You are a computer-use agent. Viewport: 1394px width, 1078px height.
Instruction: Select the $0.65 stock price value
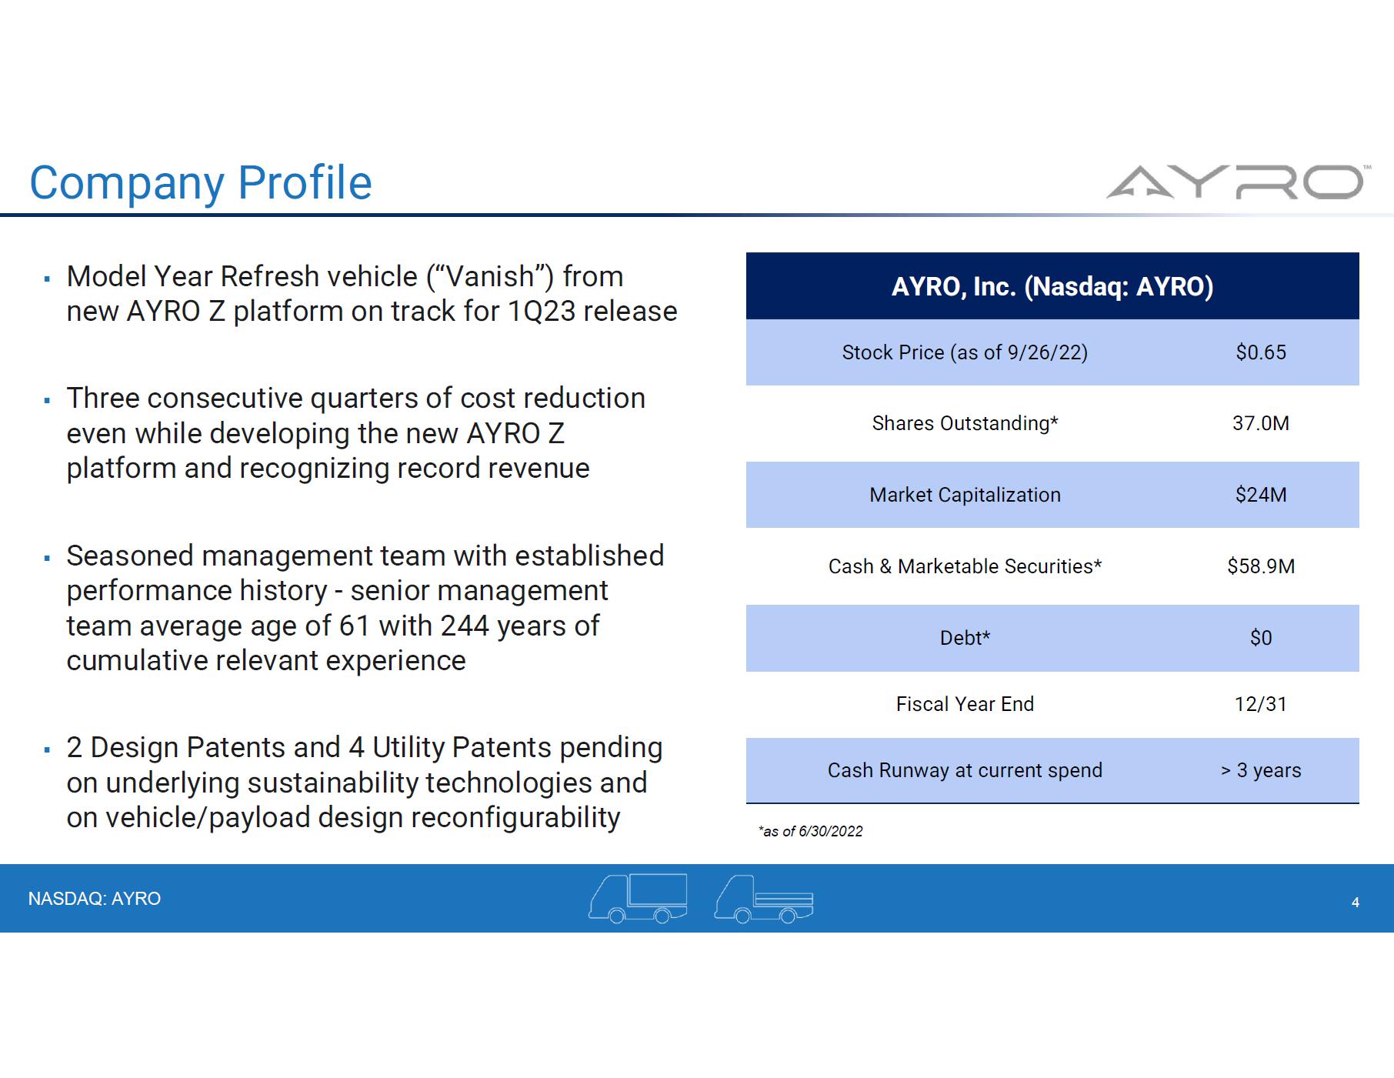pos(1260,352)
